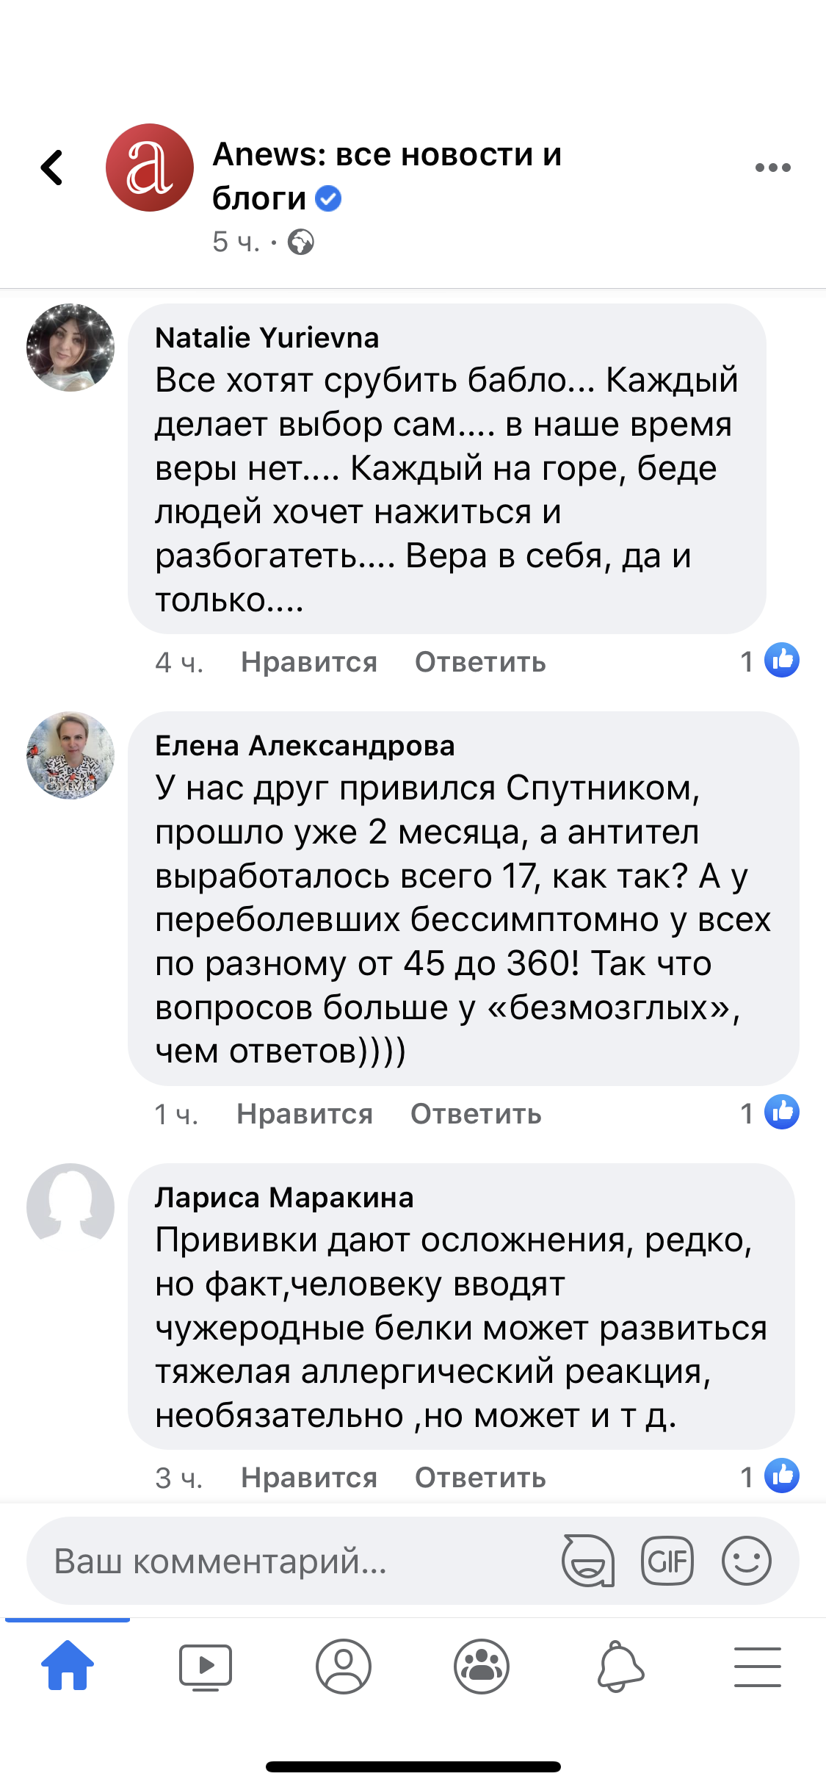826x1790 pixels.
Task: Toggle Нравится on Лариса Маракина's comment
Action: (309, 1477)
